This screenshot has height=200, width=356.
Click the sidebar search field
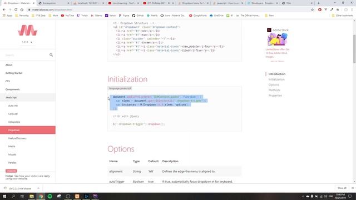[26, 55]
